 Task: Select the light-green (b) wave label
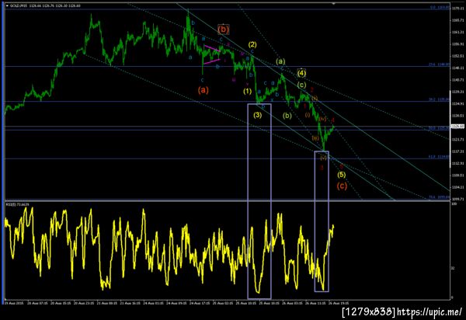287,115
